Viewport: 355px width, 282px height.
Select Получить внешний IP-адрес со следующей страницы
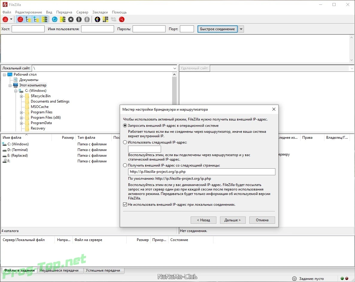click(125, 165)
